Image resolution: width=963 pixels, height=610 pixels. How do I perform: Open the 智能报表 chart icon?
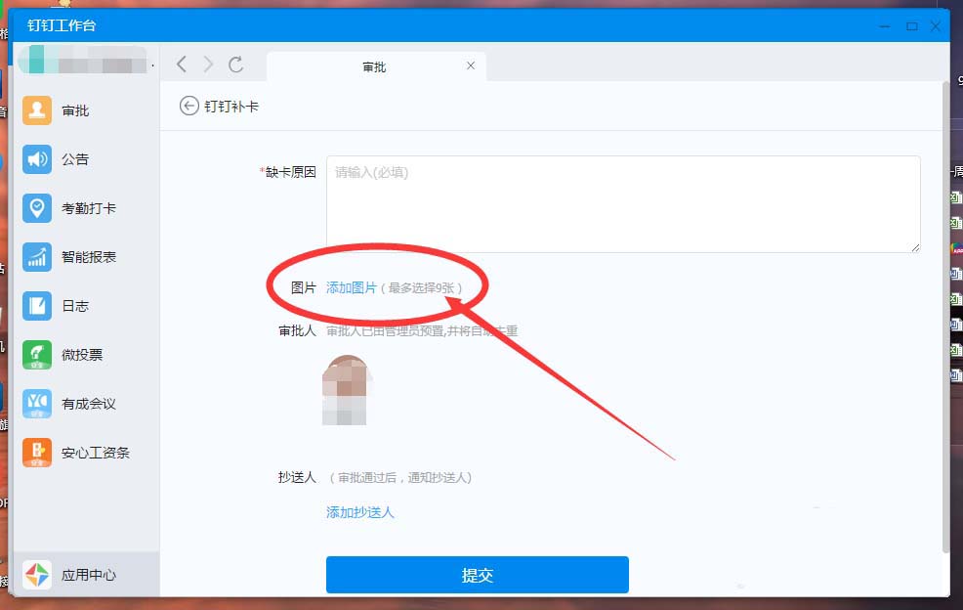coord(37,257)
